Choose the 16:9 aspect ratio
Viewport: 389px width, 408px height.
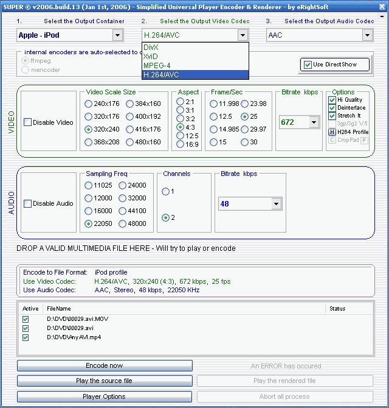[x=180, y=144]
